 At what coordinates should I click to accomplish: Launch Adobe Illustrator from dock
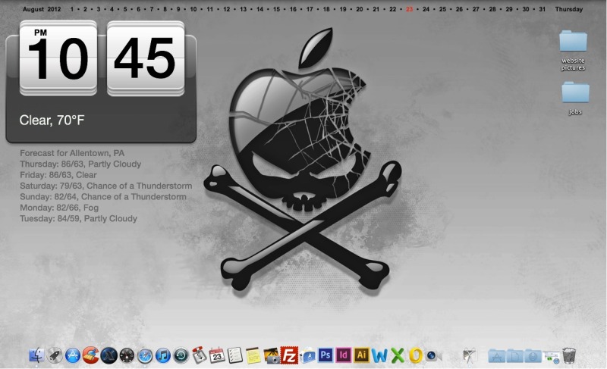click(x=361, y=355)
